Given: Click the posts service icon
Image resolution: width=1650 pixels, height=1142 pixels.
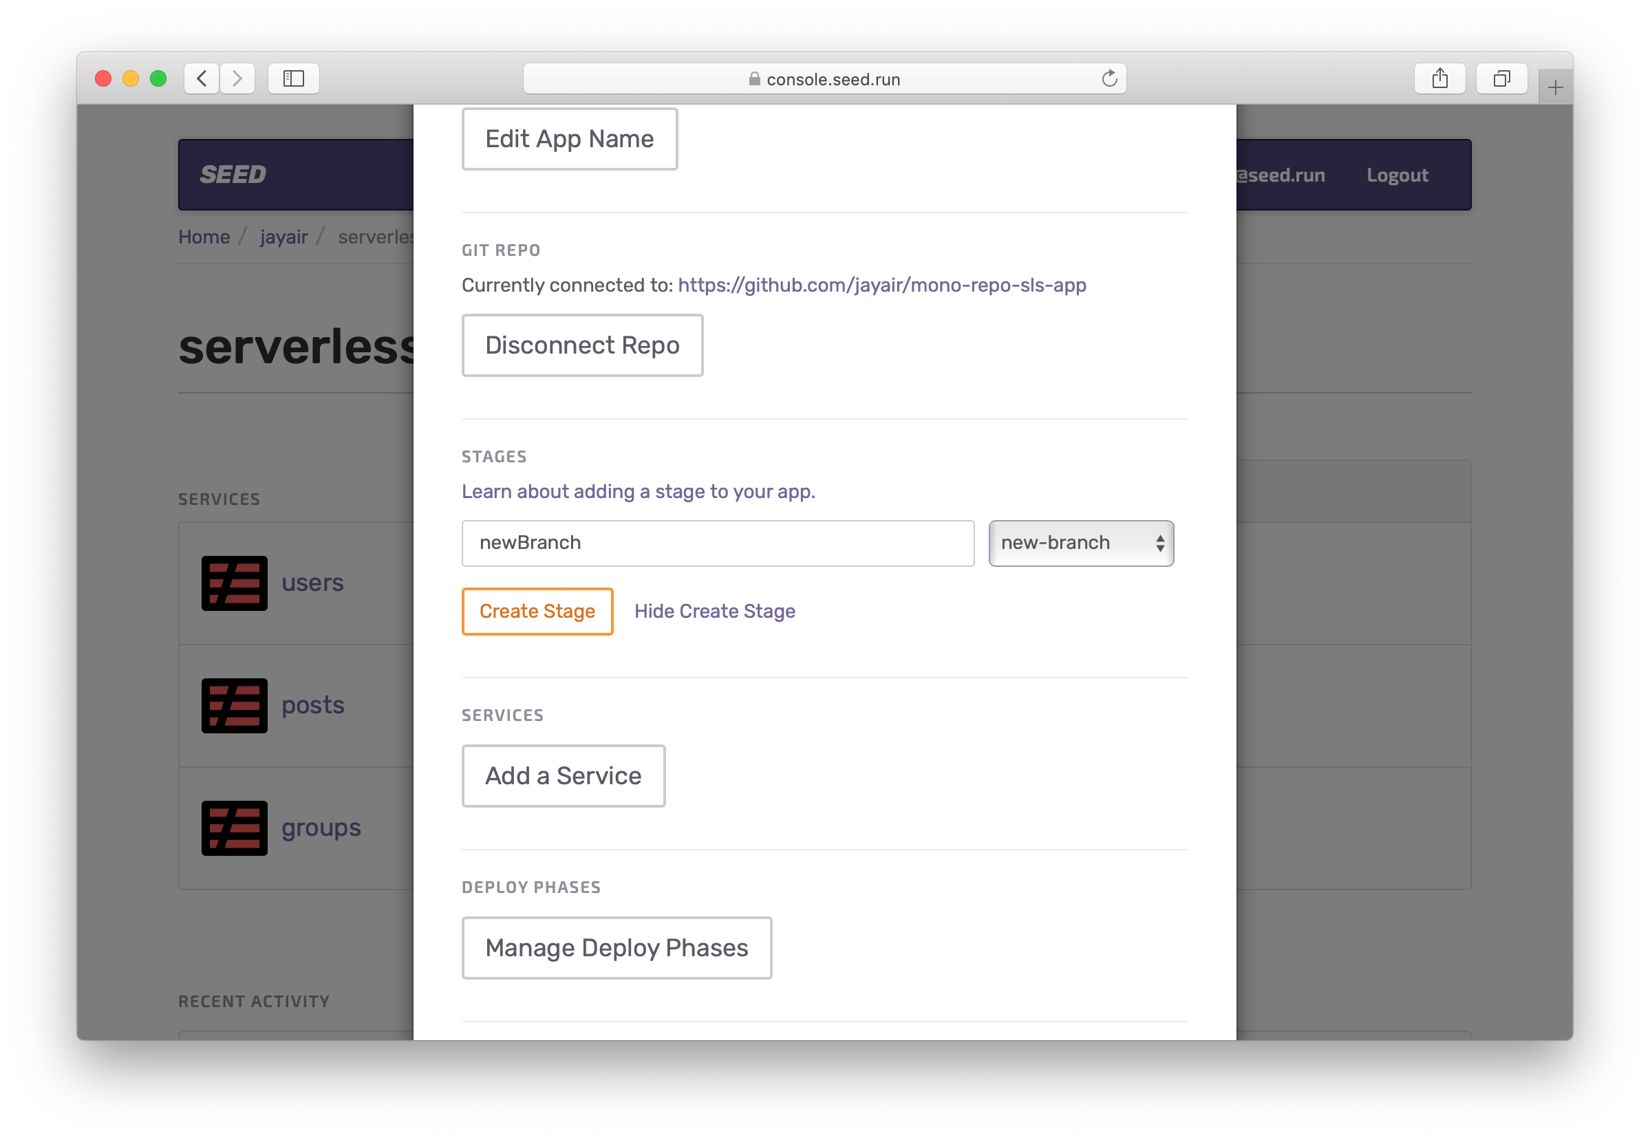Looking at the screenshot, I should tap(234, 706).
